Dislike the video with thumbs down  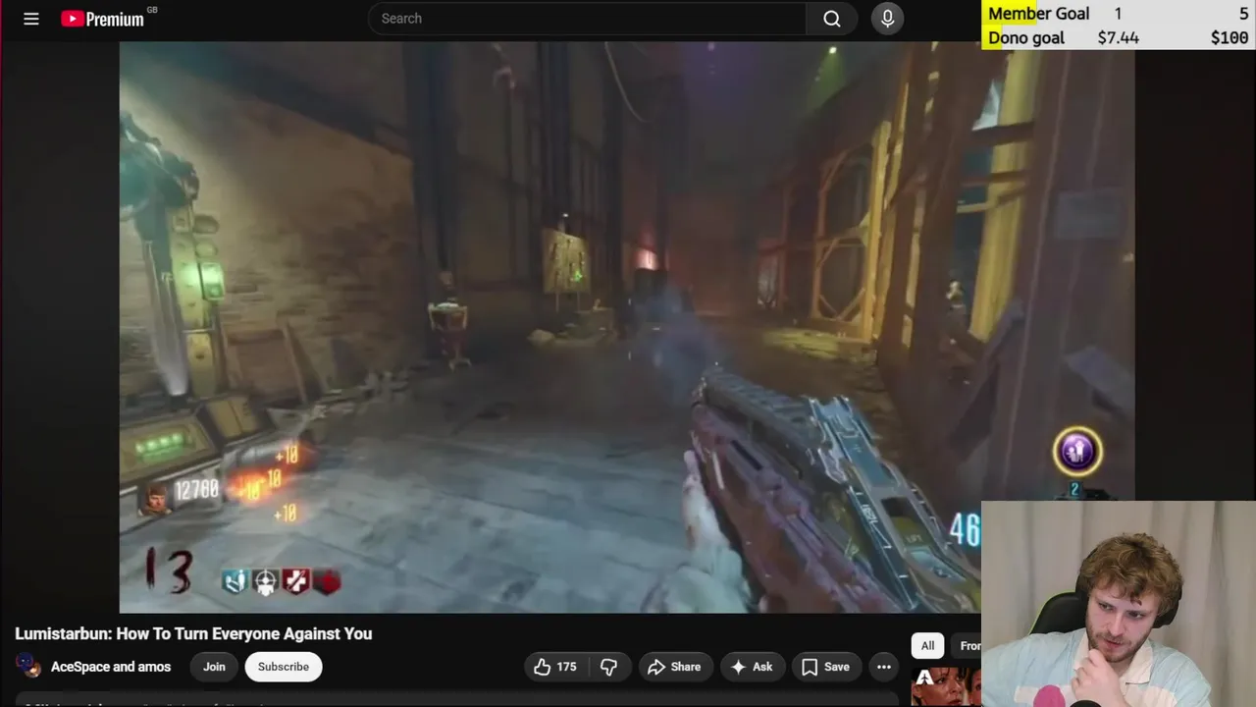tap(608, 667)
